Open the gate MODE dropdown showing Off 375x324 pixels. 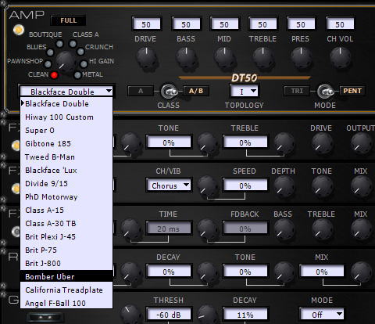click(x=322, y=315)
